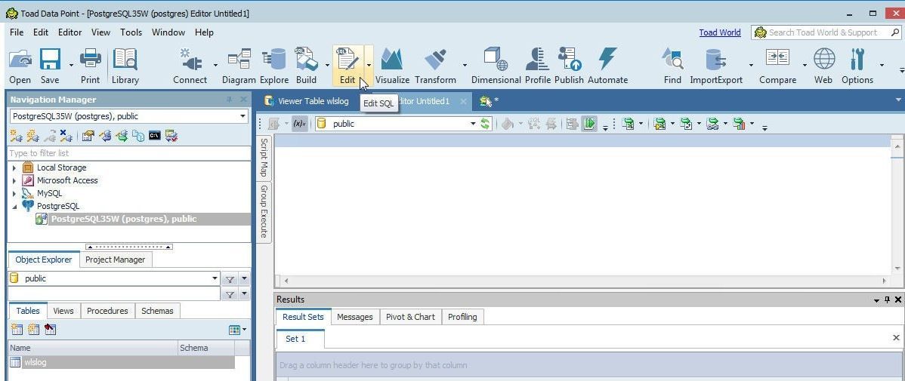Open the Dimensional view tool
905x381 pixels.
tap(496, 60)
